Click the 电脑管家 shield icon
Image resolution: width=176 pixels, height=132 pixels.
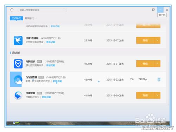point(18,64)
